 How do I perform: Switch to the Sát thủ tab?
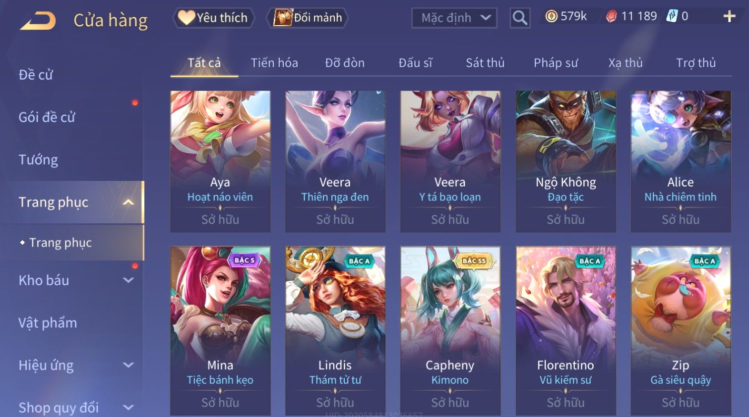[x=485, y=63]
